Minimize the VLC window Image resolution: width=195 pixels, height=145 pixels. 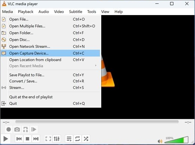[157, 4]
